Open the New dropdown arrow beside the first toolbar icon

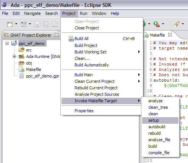(16, 24)
